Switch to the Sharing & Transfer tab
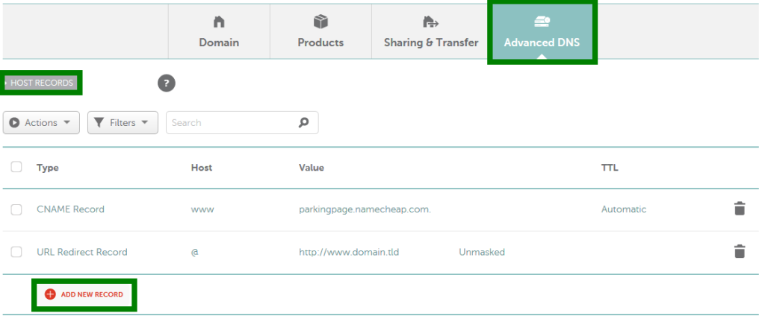The height and width of the screenshot is (322, 765). point(431,42)
